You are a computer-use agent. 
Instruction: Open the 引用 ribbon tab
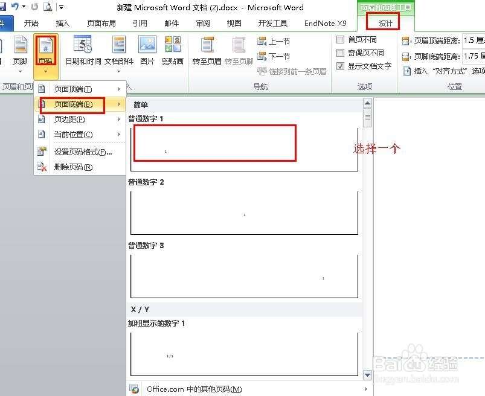point(140,23)
